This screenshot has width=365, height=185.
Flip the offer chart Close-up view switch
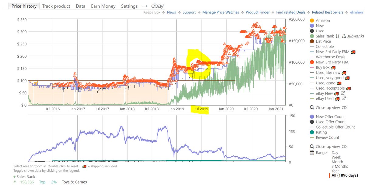coord(344,147)
